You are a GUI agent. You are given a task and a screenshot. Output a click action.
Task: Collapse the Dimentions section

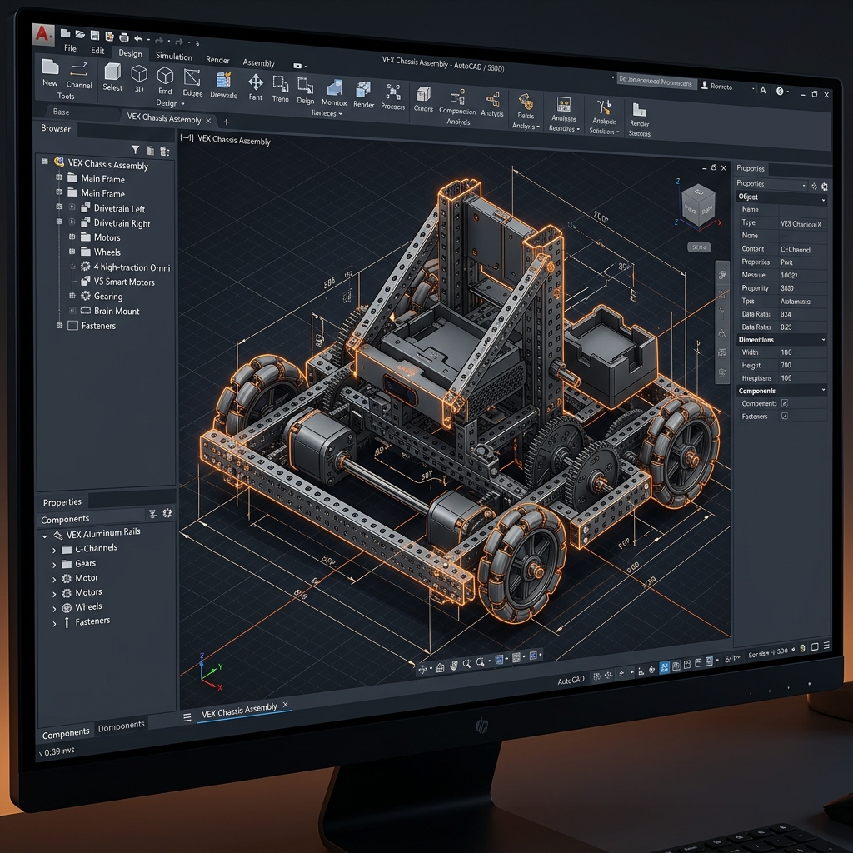coord(823,340)
